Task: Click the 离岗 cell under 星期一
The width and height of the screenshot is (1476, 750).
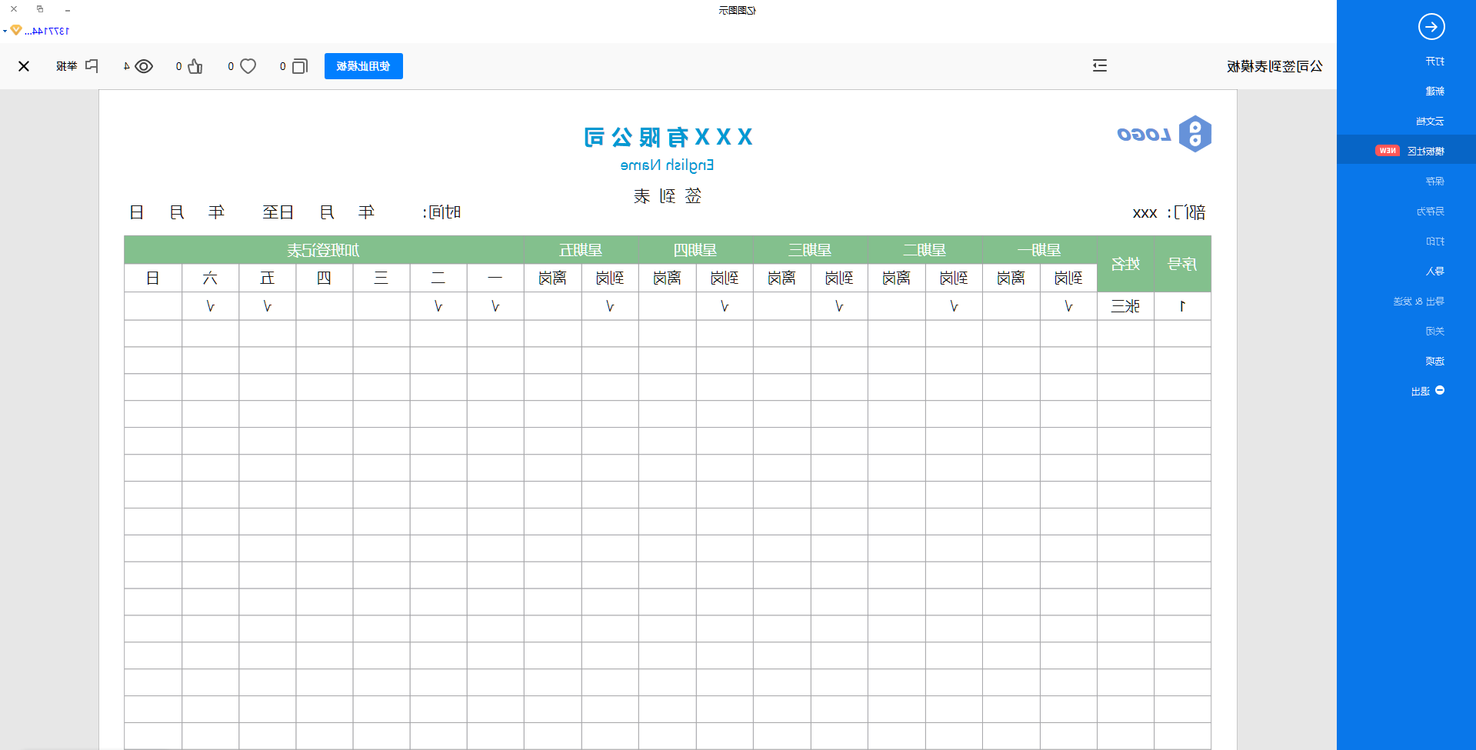Action: 1011,278
